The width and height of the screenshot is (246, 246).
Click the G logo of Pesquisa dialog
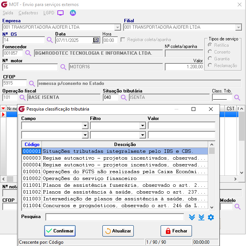coord(22,109)
